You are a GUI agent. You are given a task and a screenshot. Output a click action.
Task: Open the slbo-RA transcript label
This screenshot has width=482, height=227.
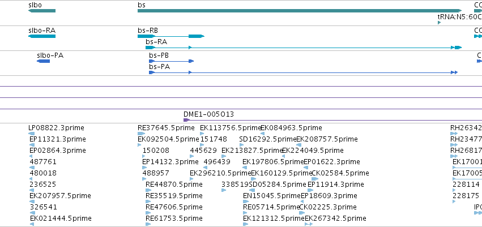42,31
